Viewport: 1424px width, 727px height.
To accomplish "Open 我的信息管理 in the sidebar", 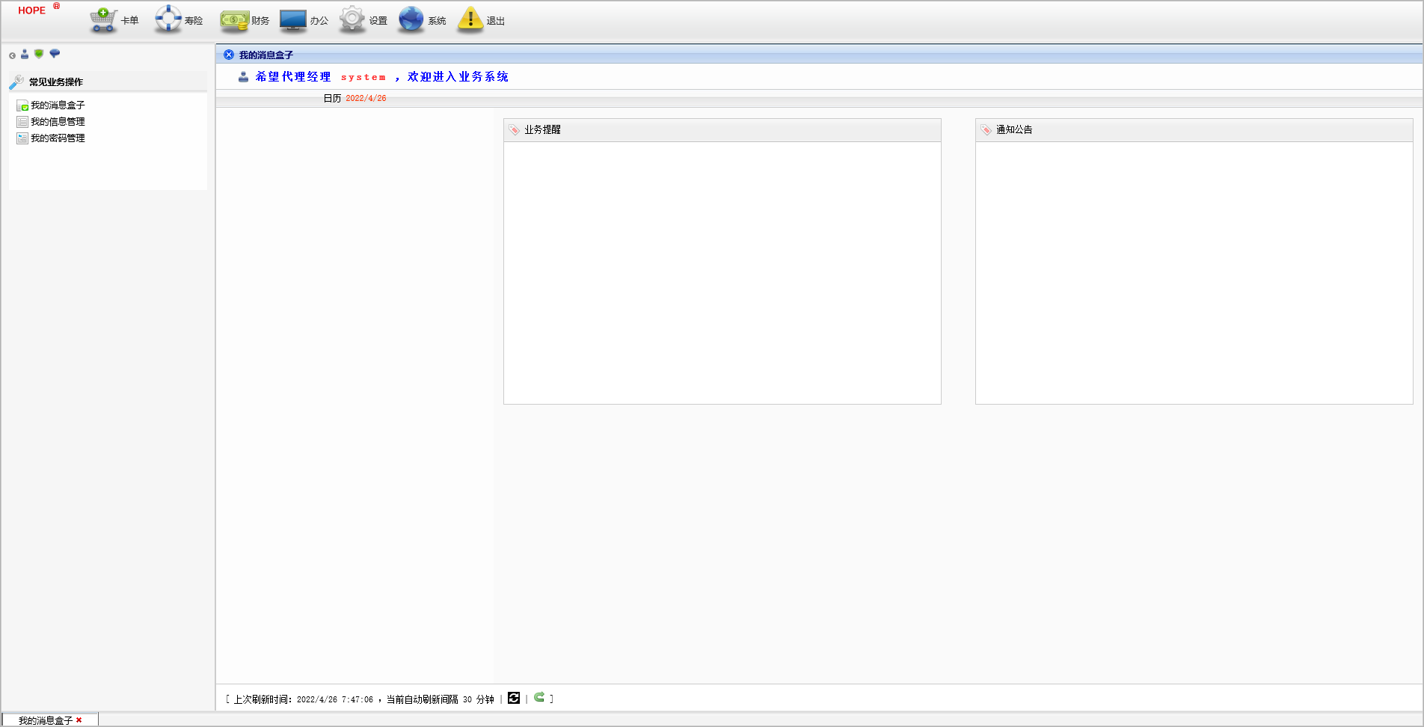I will 58,122.
